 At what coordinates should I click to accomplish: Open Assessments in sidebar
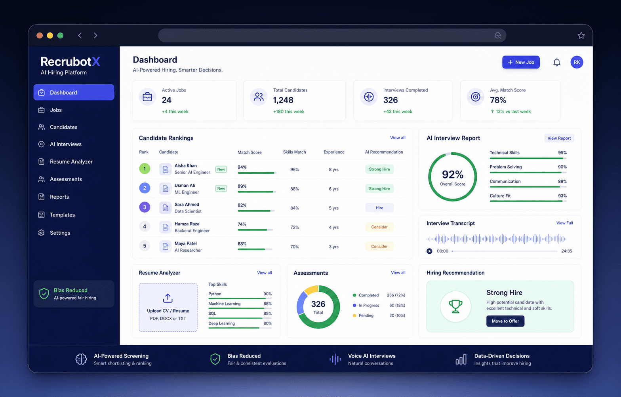point(74,179)
